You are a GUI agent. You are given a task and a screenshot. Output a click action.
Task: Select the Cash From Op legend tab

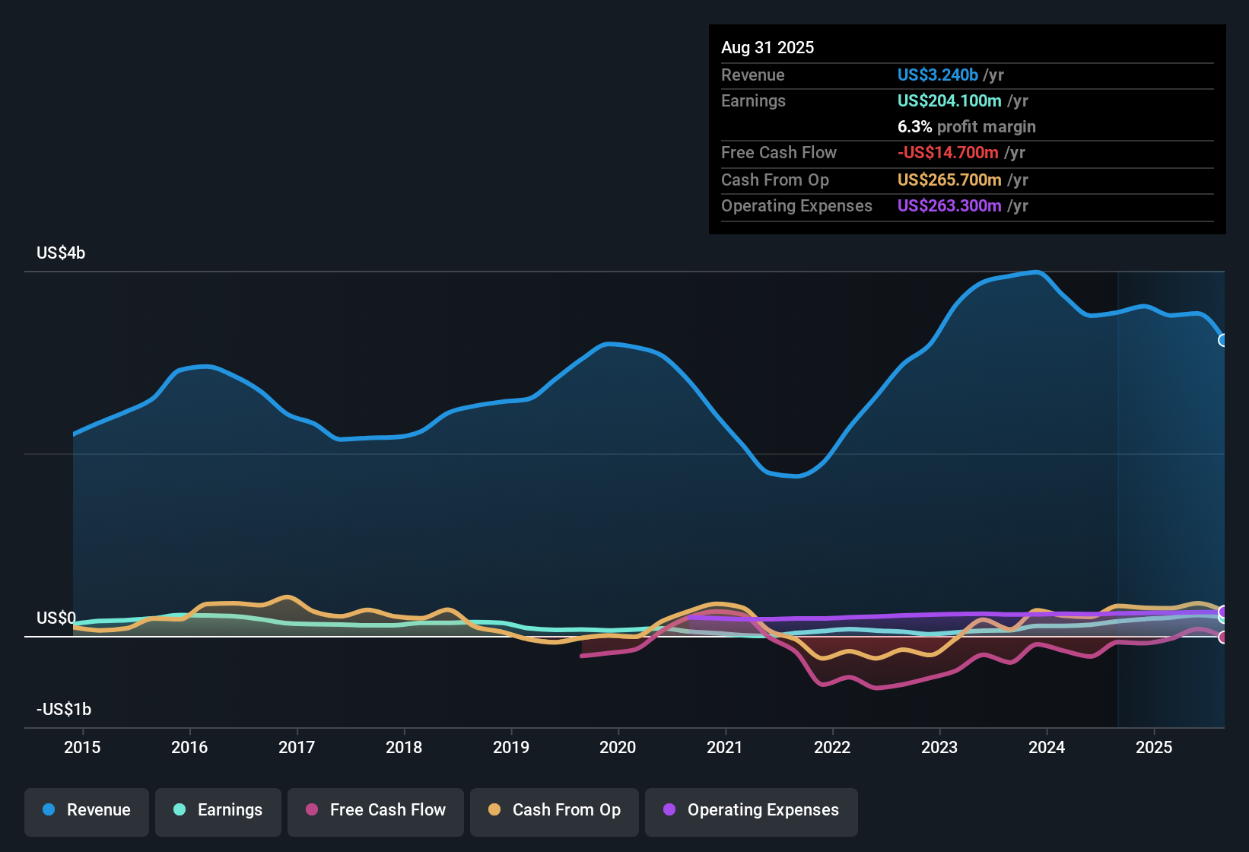coord(554,812)
